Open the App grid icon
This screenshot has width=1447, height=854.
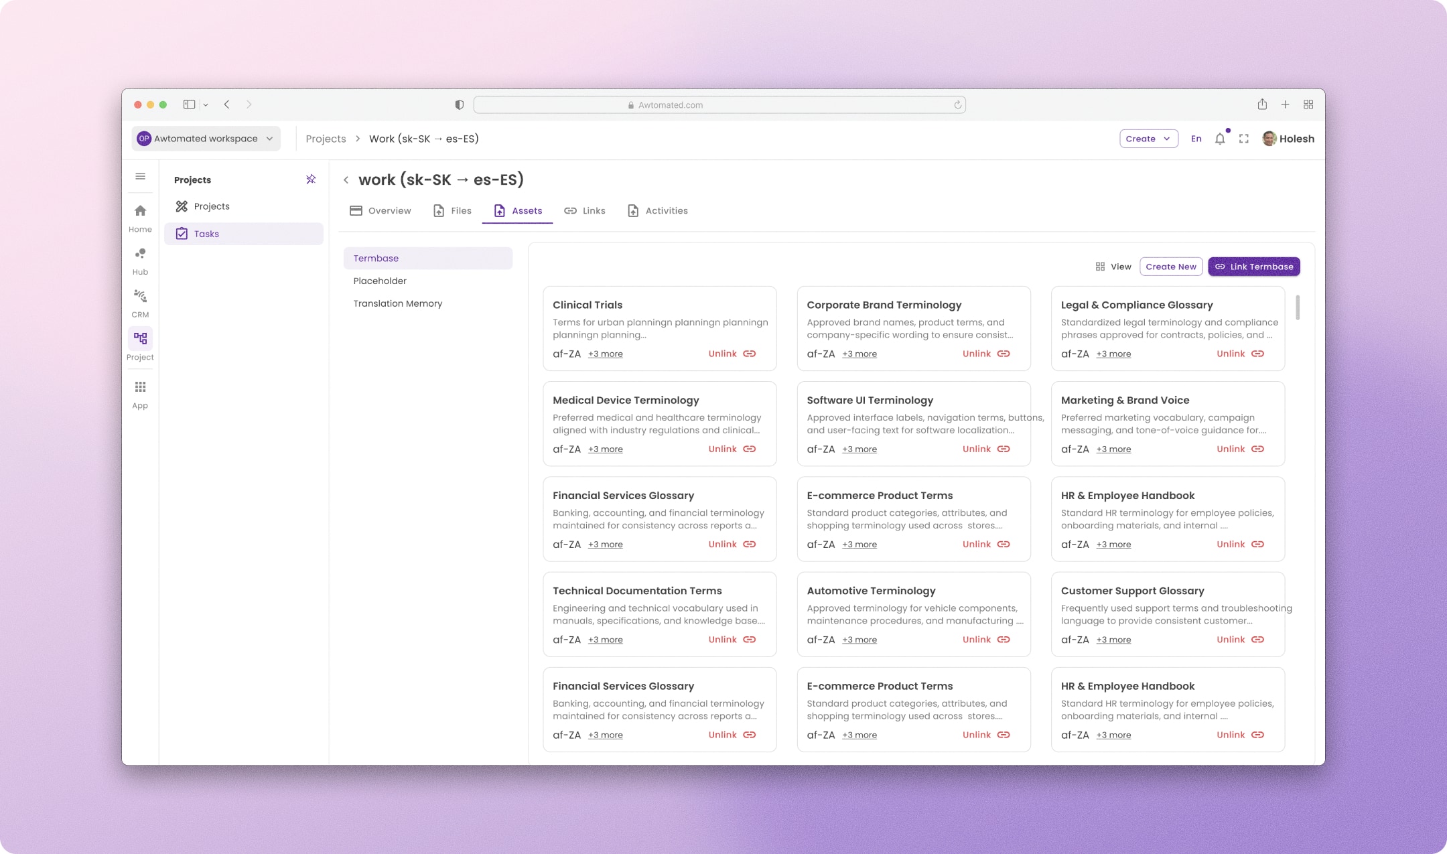pos(140,387)
